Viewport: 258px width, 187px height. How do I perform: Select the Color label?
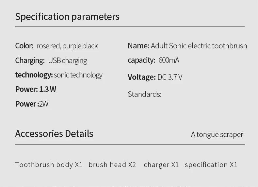coord(24,46)
